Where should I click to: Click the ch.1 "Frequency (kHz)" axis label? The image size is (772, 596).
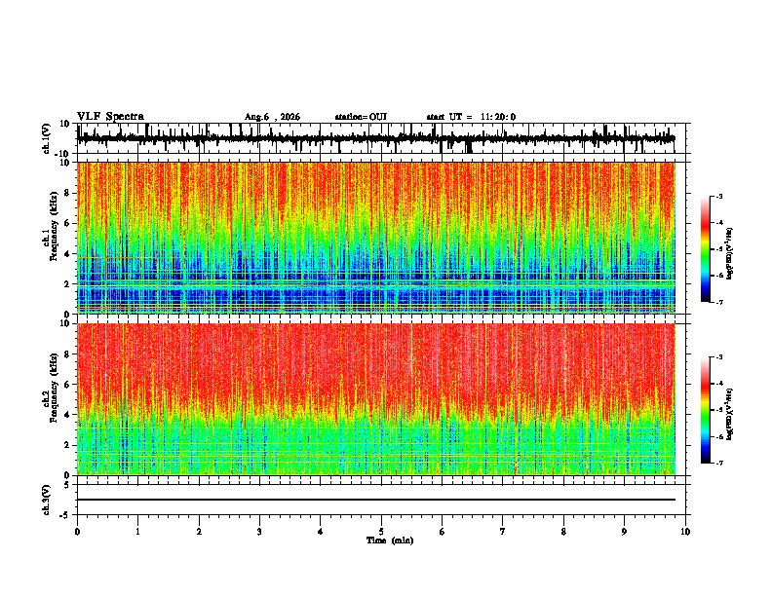(53, 226)
